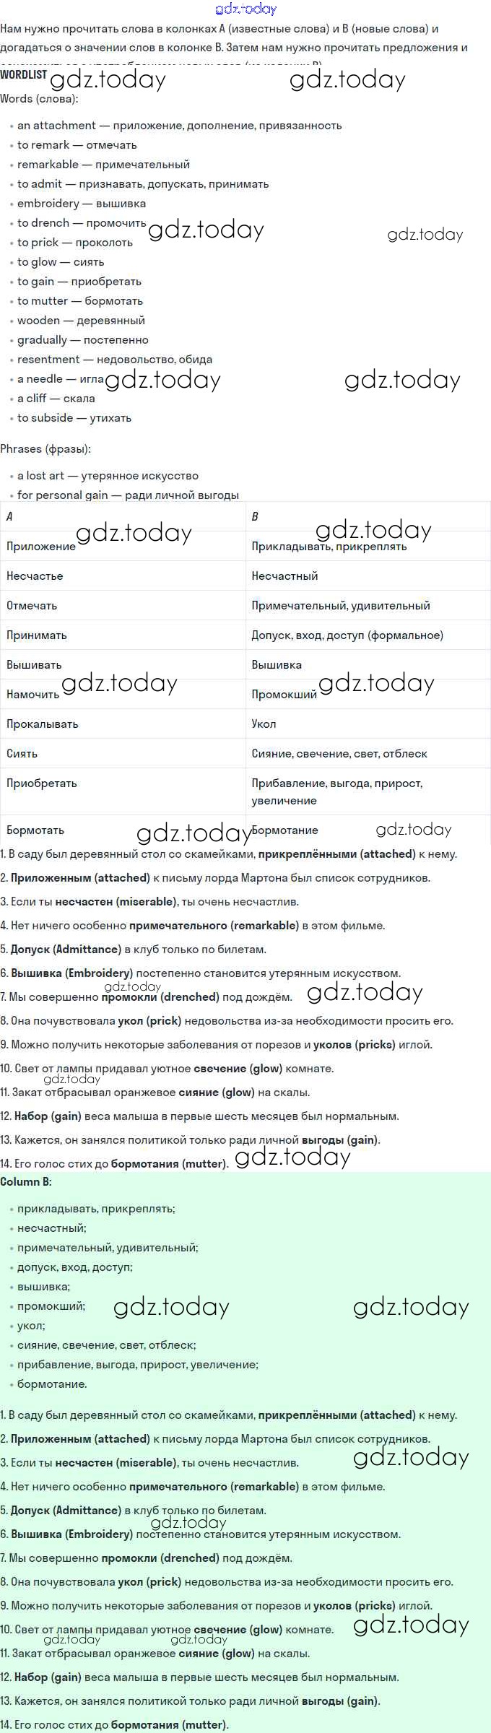The image size is (491, 1733).
Task: Click the 'Вышивать' cell in column A
Action: point(34,665)
